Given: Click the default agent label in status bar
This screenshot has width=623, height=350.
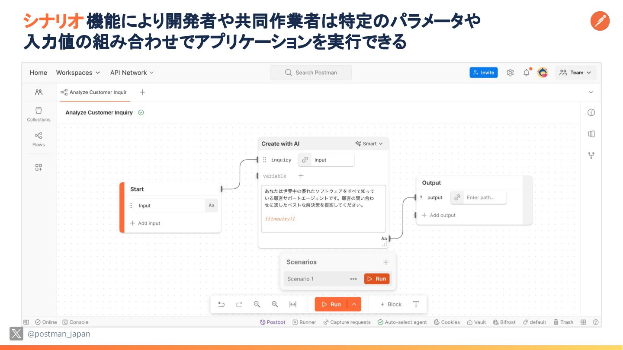Looking at the screenshot, I should (534, 322).
